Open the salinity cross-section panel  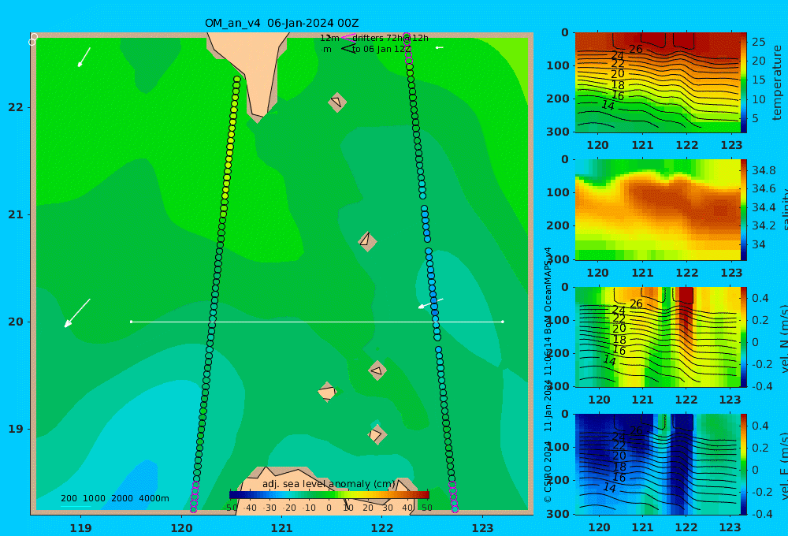coord(657,210)
